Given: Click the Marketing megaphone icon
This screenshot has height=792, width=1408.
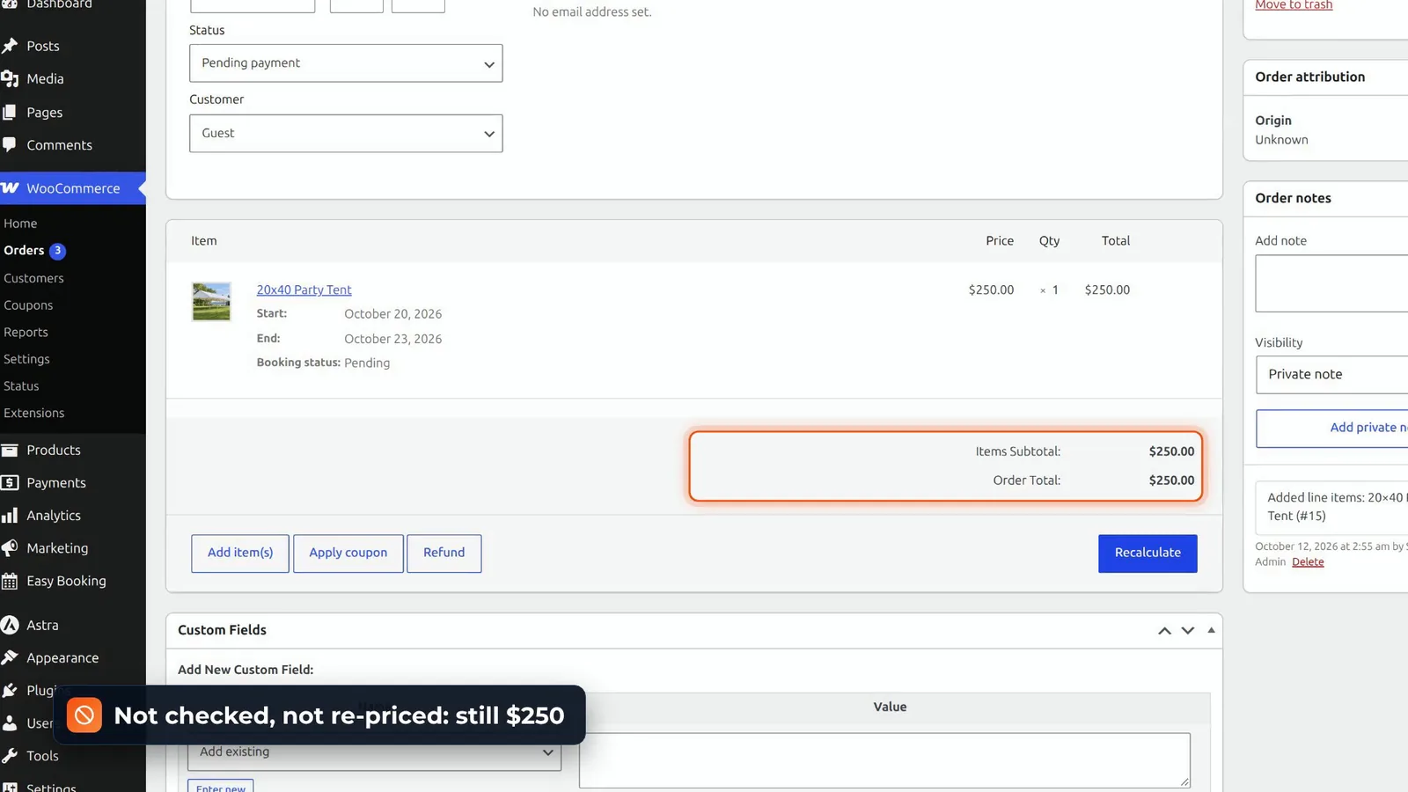Looking at the screenshot, I should [x=10, y=548].
